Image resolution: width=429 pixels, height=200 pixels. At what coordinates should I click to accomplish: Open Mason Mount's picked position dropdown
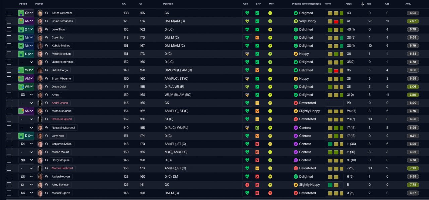click(x=26, y=152)
